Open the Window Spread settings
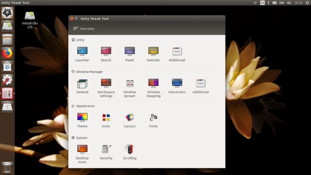The height and width of the screenshot is (175, 311). [x=129, y=88]
